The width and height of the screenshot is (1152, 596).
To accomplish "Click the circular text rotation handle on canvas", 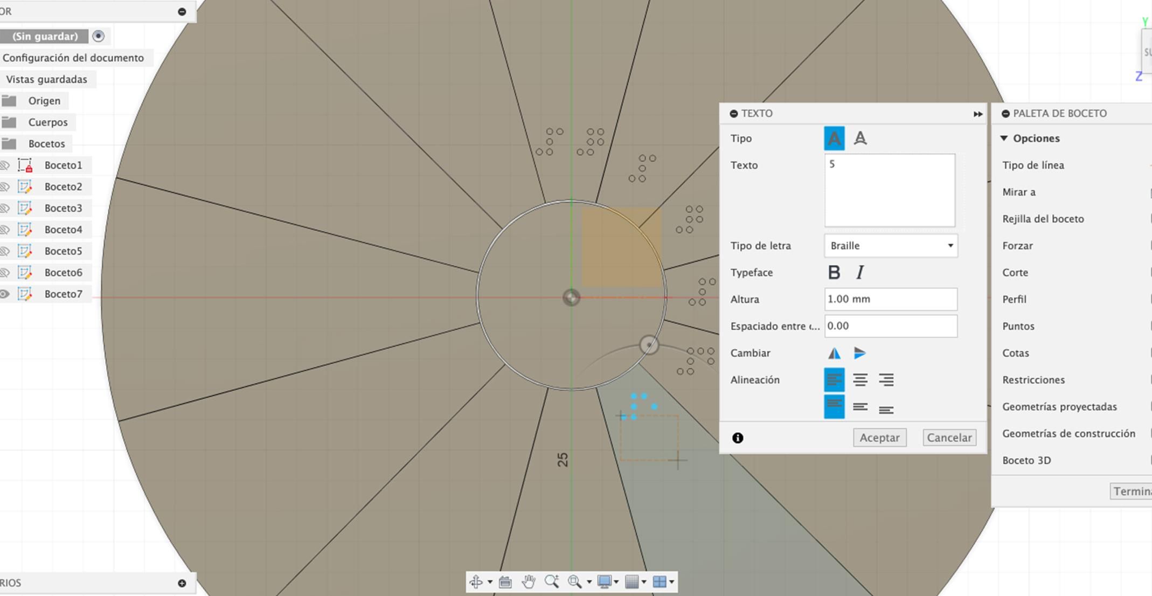I will coord(649,345).
